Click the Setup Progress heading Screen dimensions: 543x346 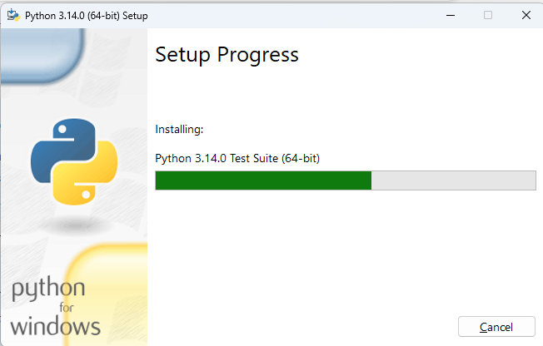(227, 55)
